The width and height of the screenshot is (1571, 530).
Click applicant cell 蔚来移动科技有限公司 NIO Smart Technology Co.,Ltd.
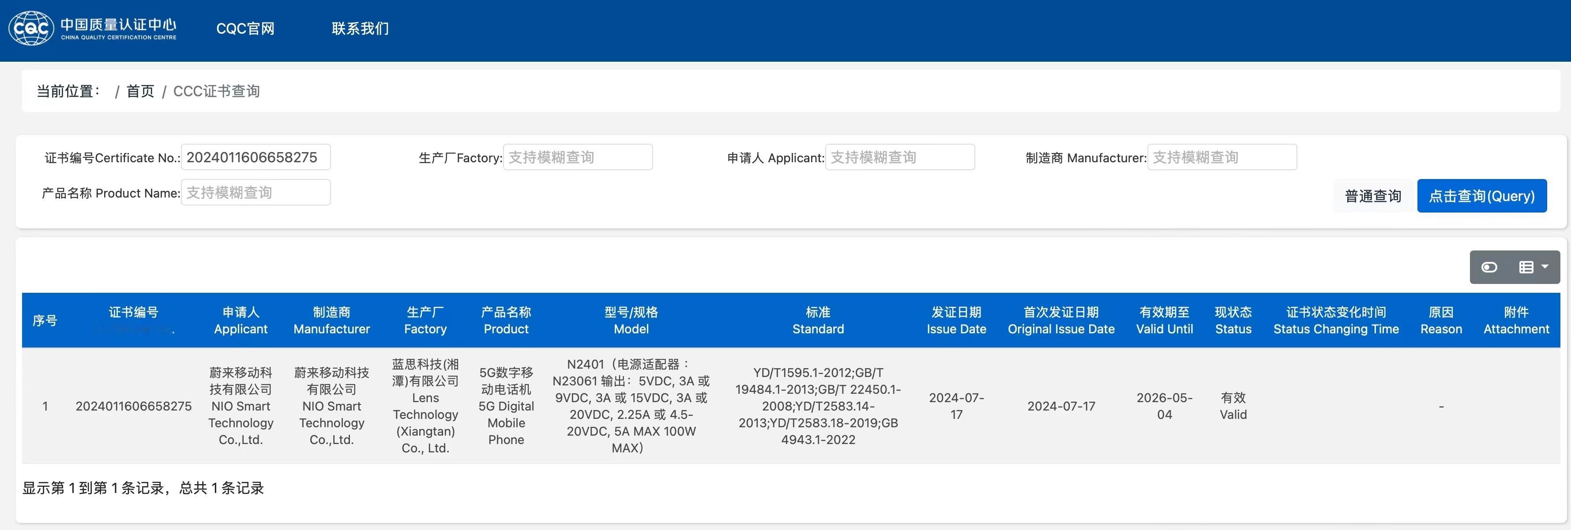(241, 407)
